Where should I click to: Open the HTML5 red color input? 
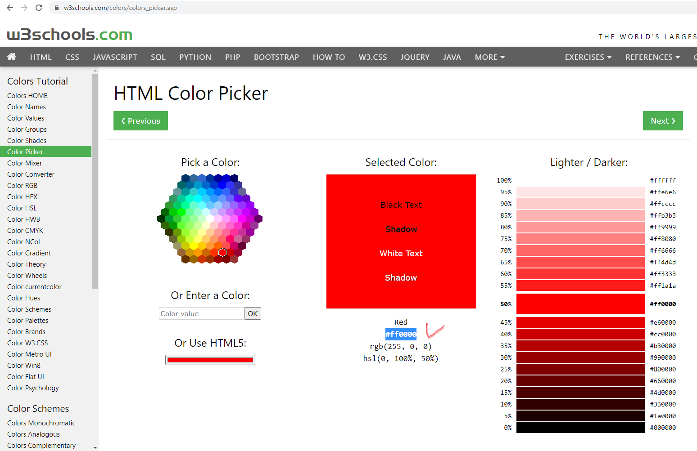point(210,360)
